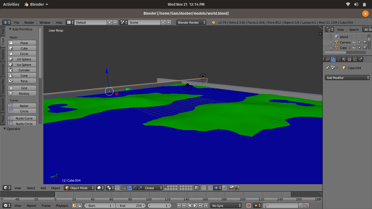Click the OpenGL render image camera icon
Viewport: 372px width, 209px height.
click(x=231, y=188)
